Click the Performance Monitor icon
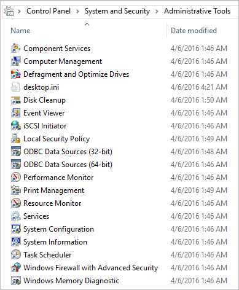 (x=15, y=178)
